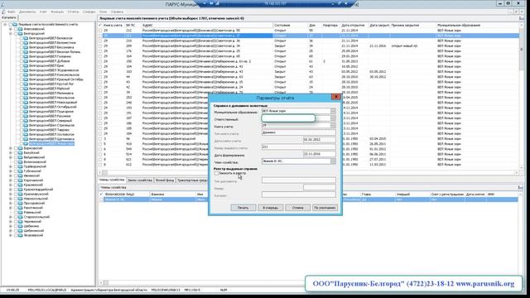Click the application icon in the menu bar
The width and height of the screenshot is (530, 298).
pos(3,12)
